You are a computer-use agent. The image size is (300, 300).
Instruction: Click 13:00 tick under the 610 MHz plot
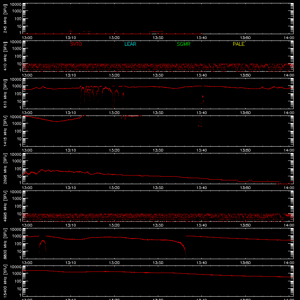(27, 113)
